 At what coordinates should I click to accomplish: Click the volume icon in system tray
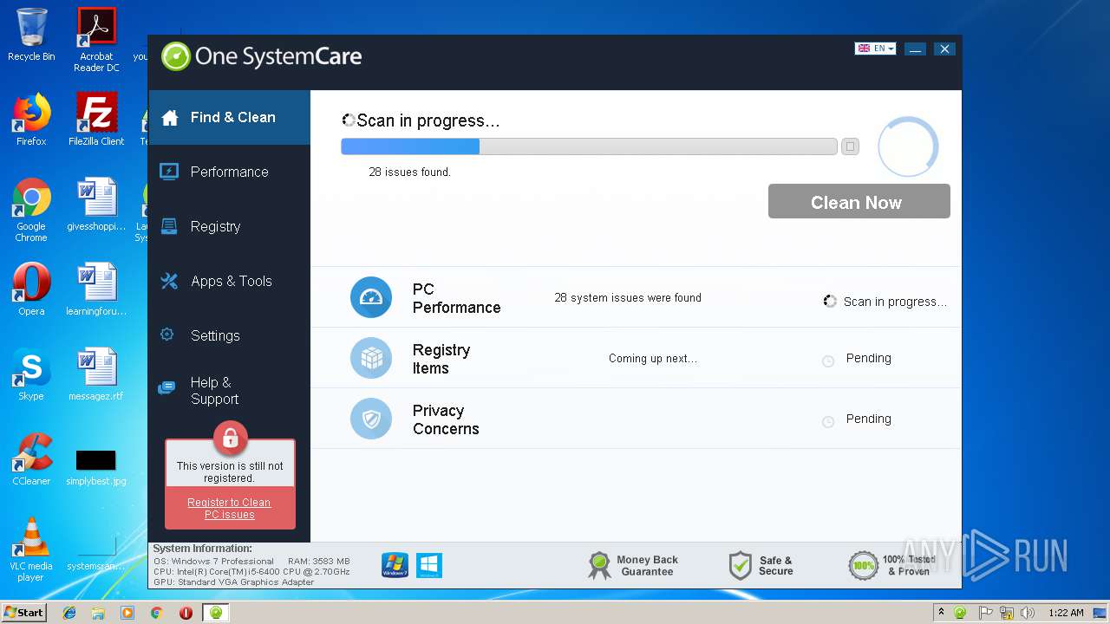(1027, 613)
